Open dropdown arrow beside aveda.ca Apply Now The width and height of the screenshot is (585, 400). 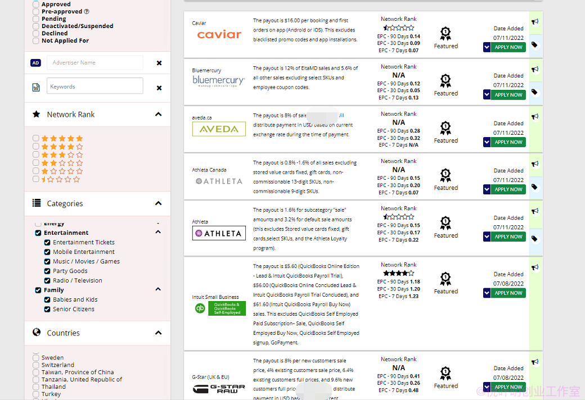coord(487,142)
